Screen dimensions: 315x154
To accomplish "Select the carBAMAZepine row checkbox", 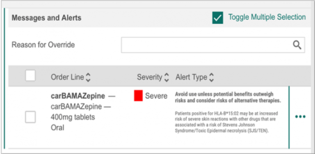I will coord(30,117).
